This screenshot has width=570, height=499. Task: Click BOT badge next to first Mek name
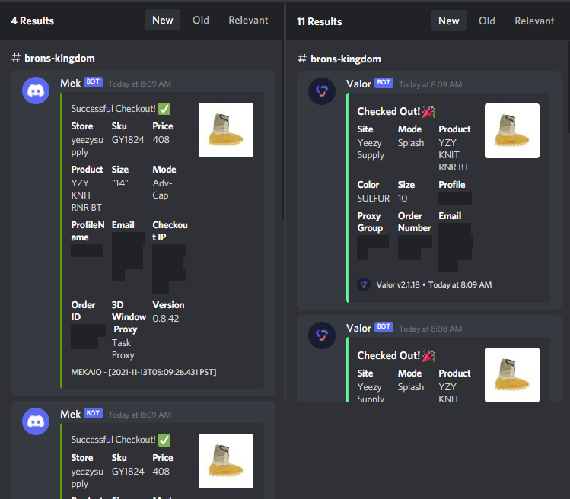tap(93, 82)
